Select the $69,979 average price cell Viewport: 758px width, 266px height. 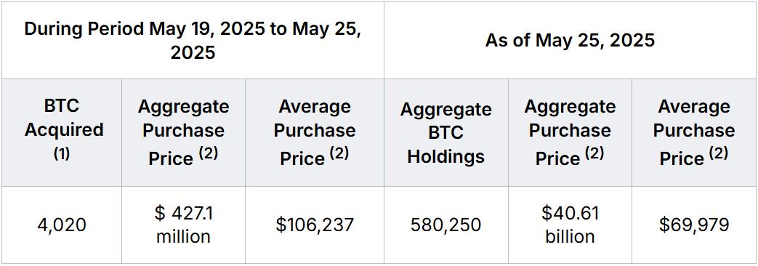tap(694, 225)
